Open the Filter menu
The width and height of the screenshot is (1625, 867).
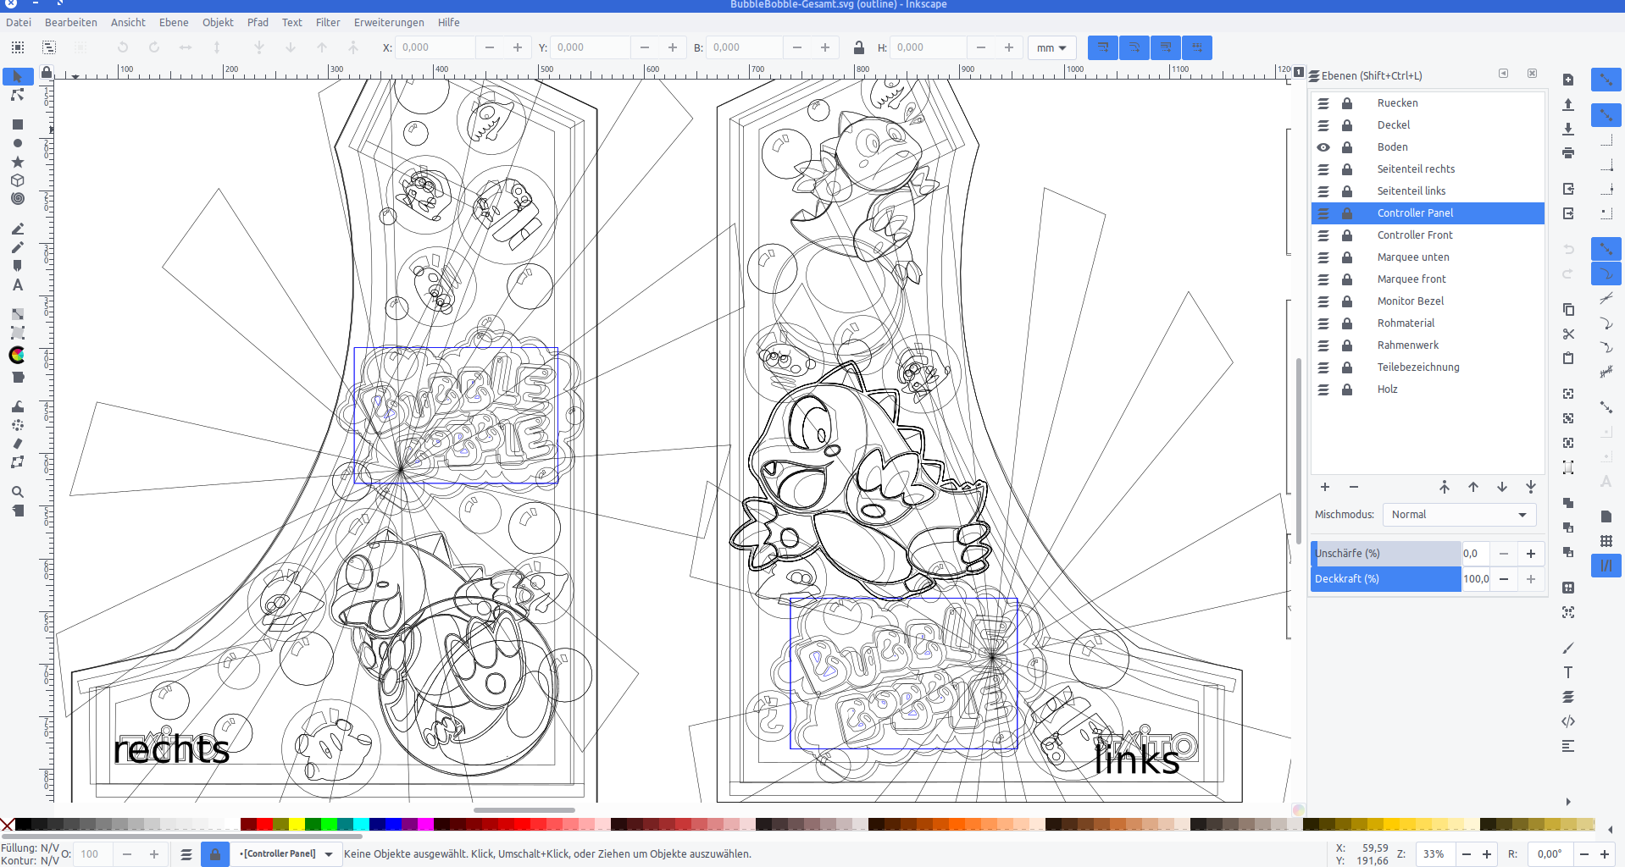click(328, 22)
